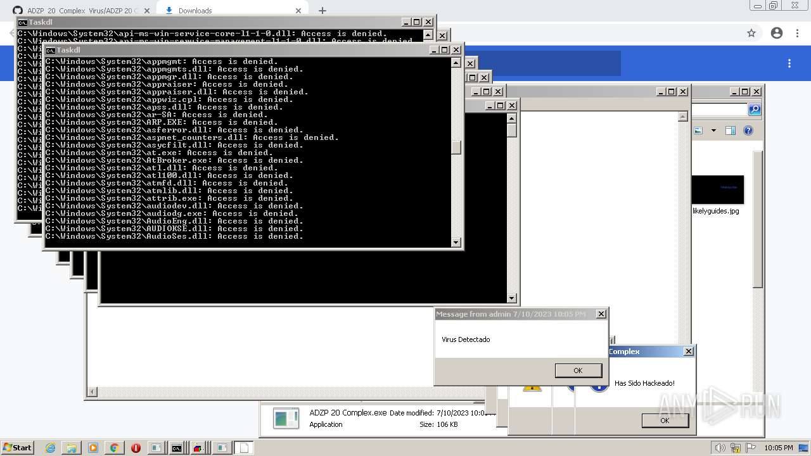Select the likelyguides.jpg thumbnail

click(x=718, y=189)
